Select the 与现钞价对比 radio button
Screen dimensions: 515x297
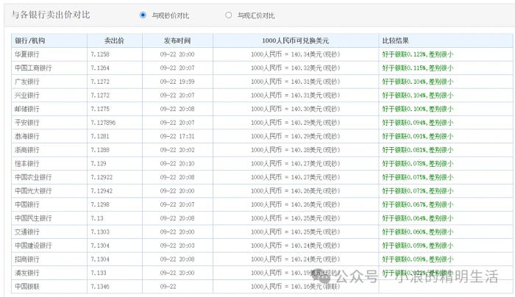pyautogui.click(x=143, y=15)
